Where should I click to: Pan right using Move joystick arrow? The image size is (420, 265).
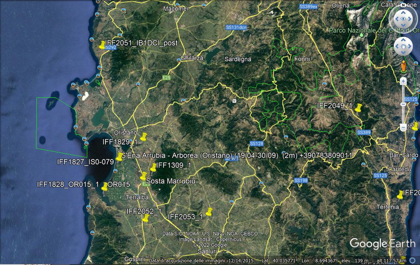(411, 47)
